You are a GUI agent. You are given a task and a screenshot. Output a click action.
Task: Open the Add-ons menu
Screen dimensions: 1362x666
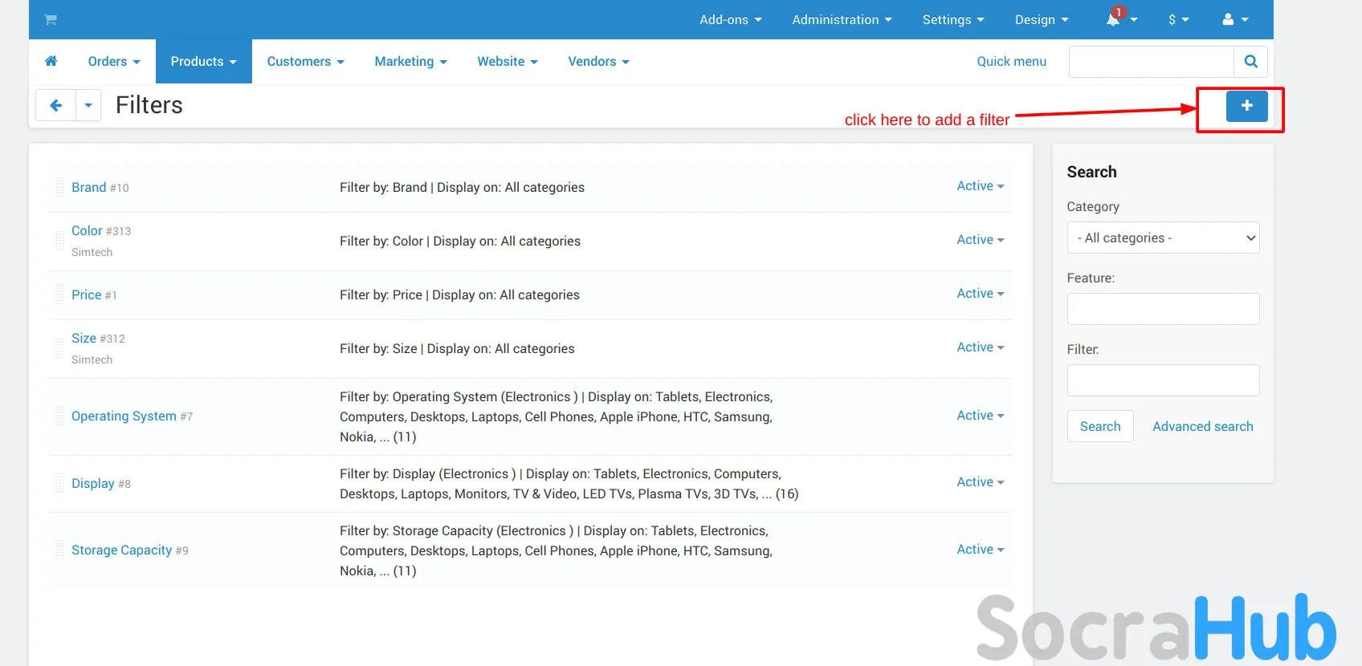tap(730, 19)
